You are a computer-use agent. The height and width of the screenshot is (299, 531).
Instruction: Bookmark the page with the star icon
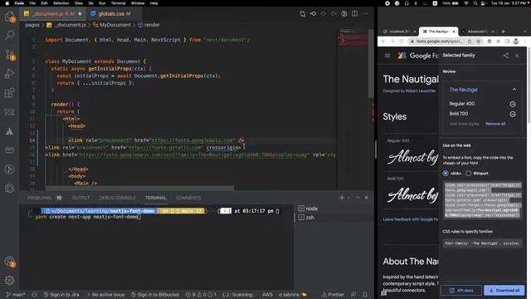pos(479,41)
